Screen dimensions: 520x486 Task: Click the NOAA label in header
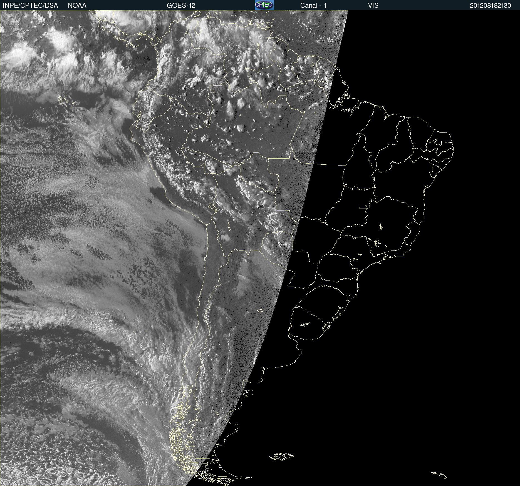77,6
